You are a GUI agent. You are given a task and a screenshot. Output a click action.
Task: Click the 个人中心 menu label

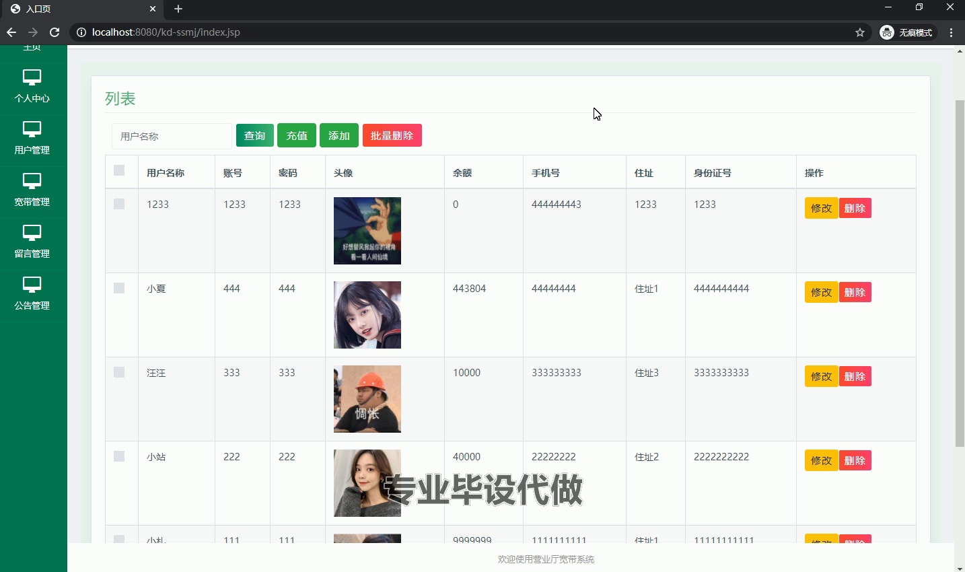click(x=32, y=98)
